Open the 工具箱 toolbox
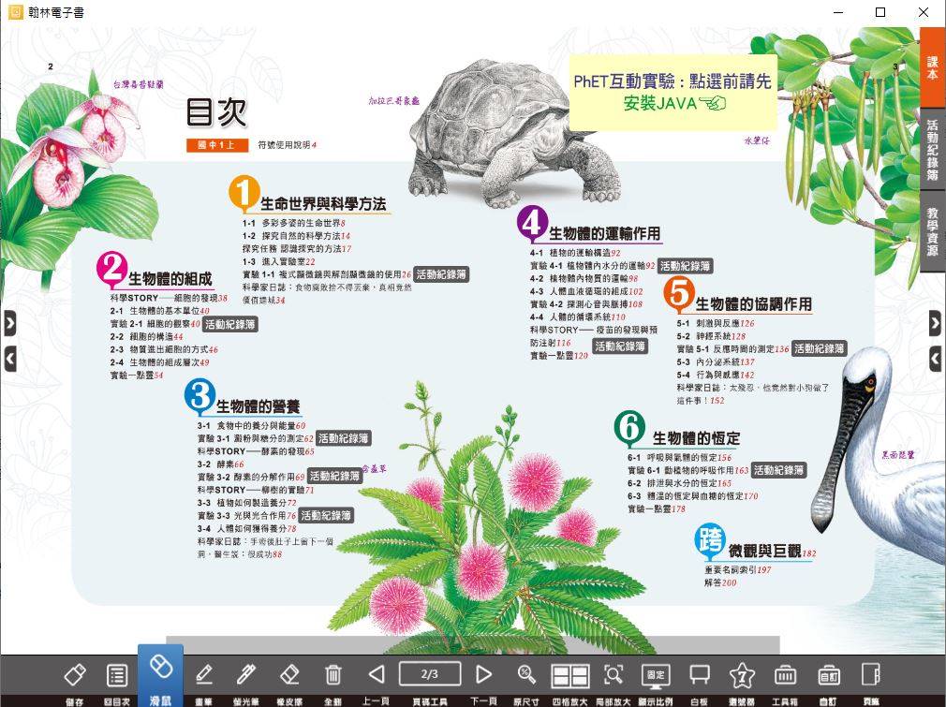Image resolution: width=946 pixels, height=707 pixels. [x=786, y=675]
